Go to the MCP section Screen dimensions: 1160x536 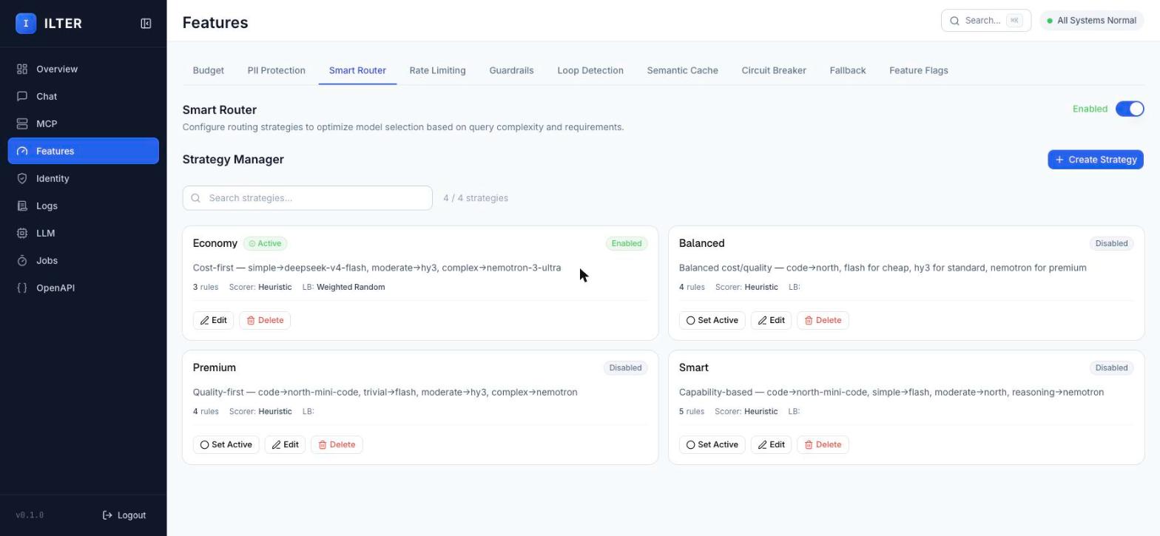[x=83, y=123]
